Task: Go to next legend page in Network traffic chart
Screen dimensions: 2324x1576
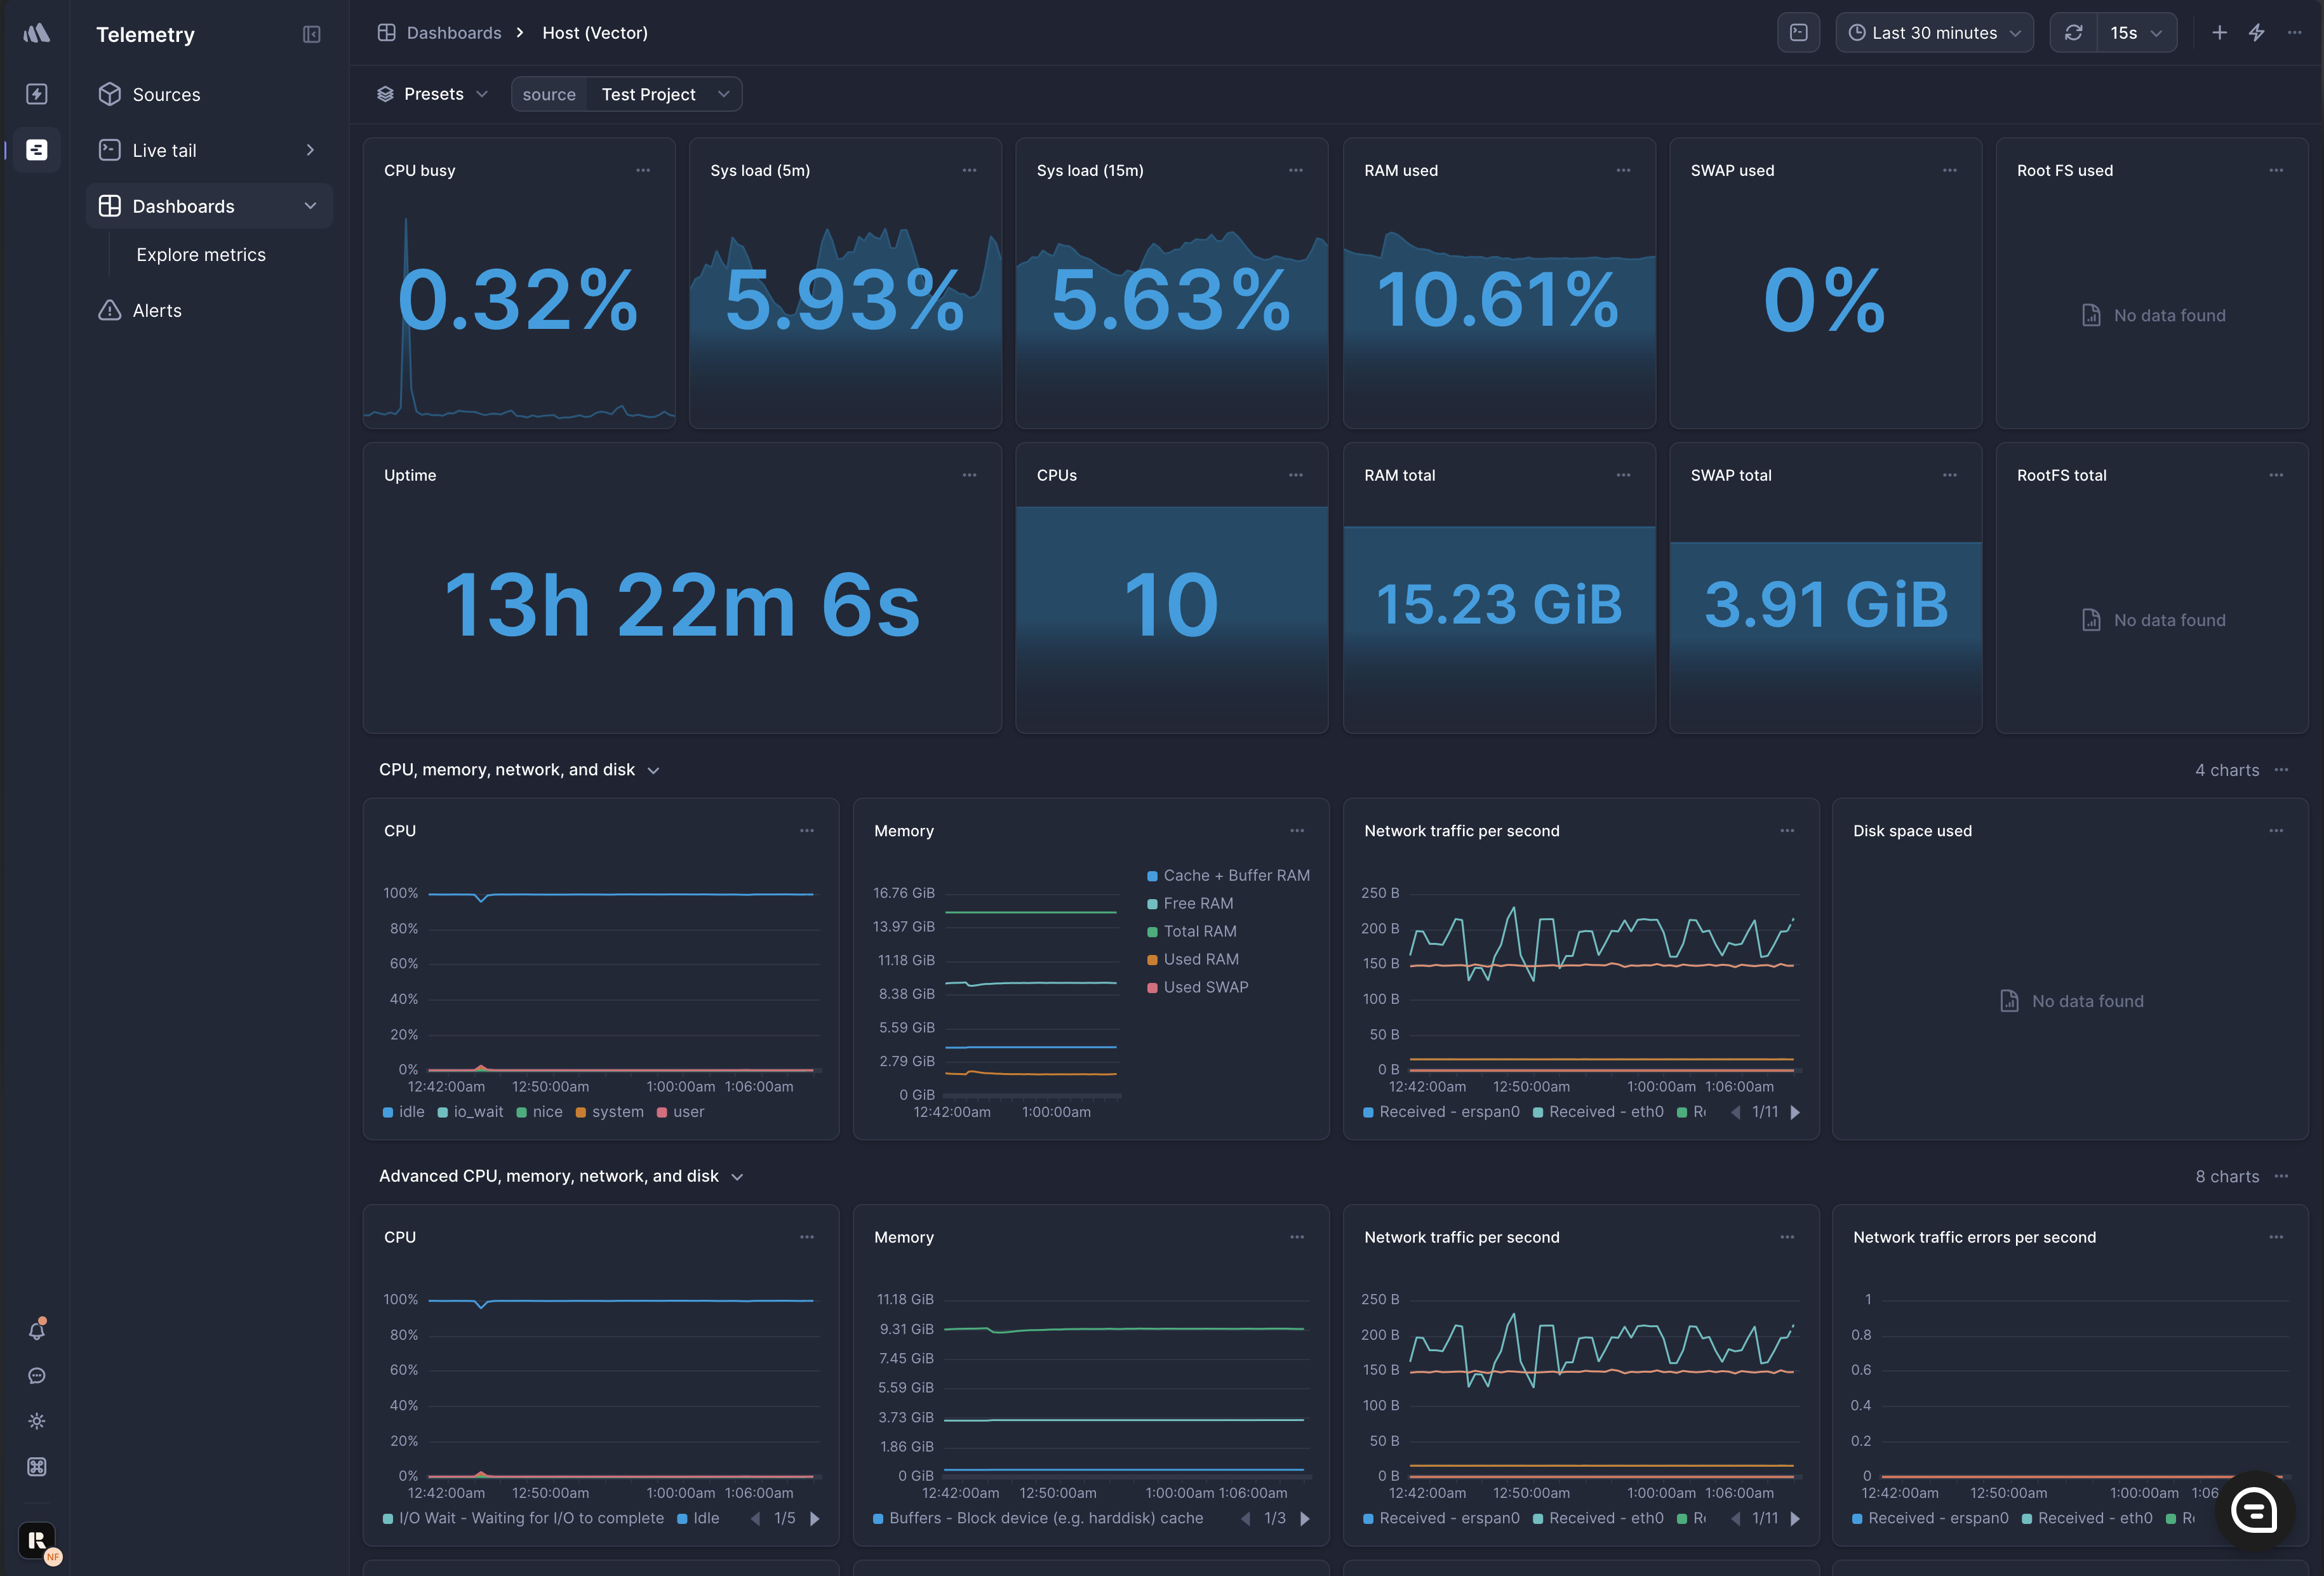Action: tap(1795, 1112)
